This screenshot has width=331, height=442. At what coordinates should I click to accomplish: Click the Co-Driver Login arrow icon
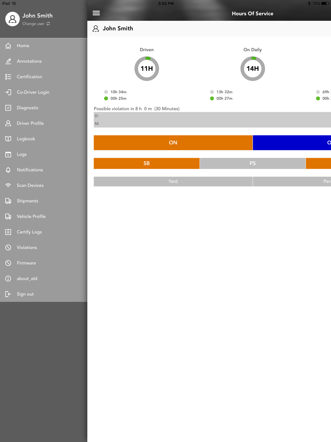pos(8,92)
